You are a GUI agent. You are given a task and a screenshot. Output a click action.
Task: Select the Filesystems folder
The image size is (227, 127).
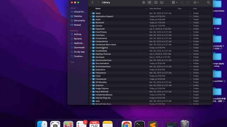(x=150, y=73)
